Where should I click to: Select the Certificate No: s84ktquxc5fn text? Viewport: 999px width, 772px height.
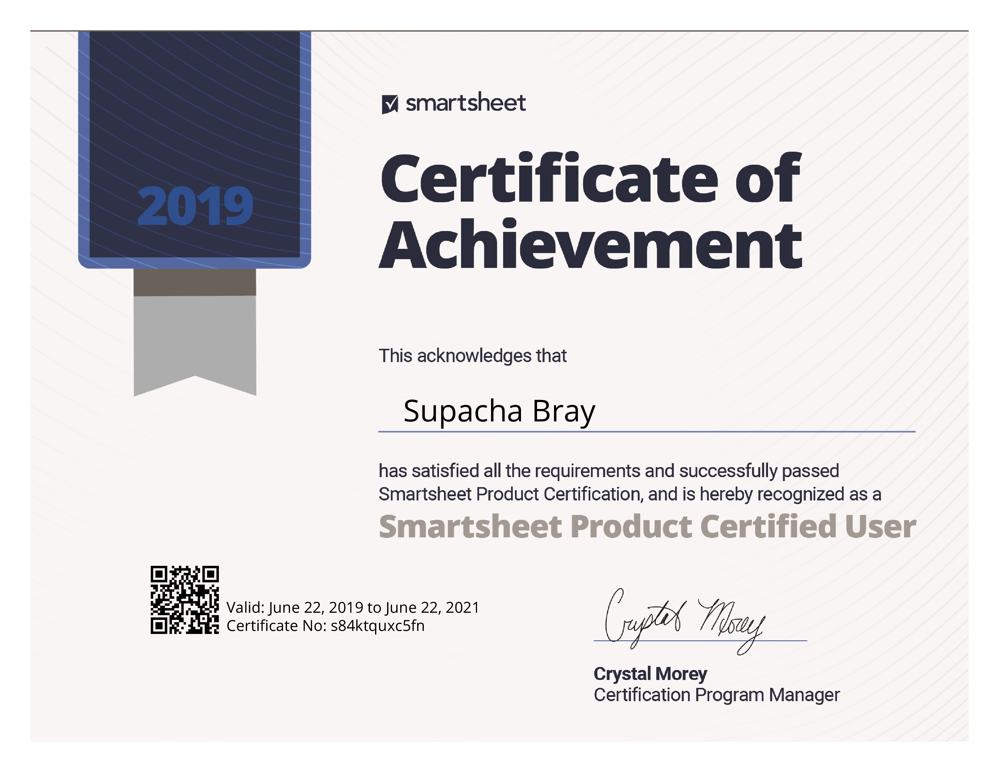pos(326,626)
